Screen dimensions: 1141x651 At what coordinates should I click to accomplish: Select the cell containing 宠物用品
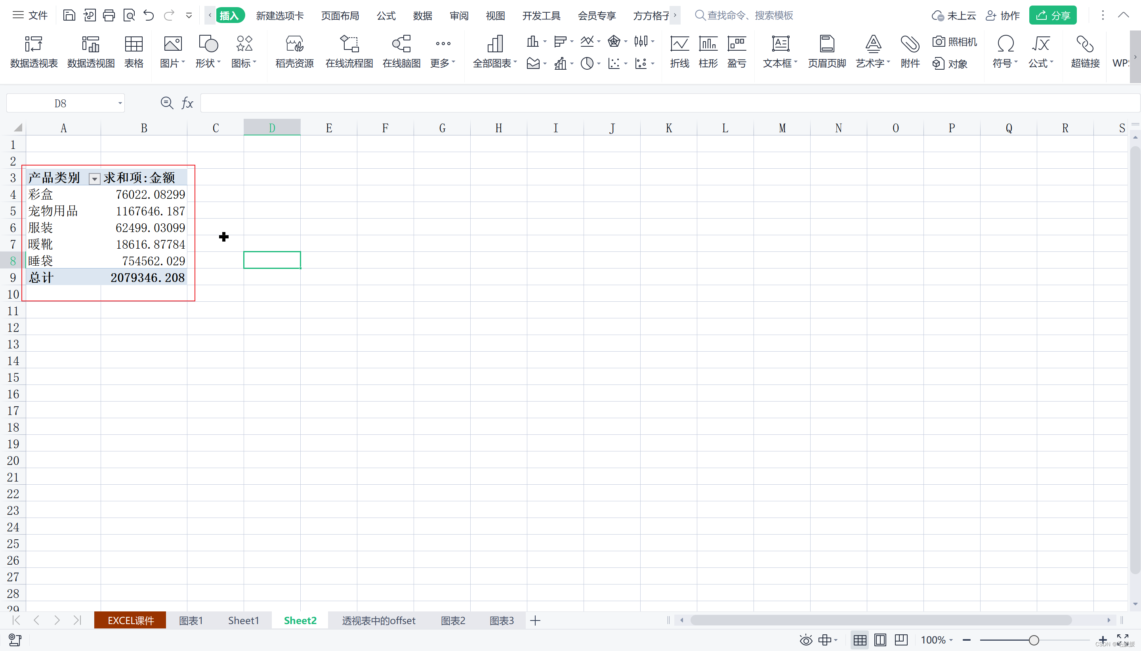[63, 211]
